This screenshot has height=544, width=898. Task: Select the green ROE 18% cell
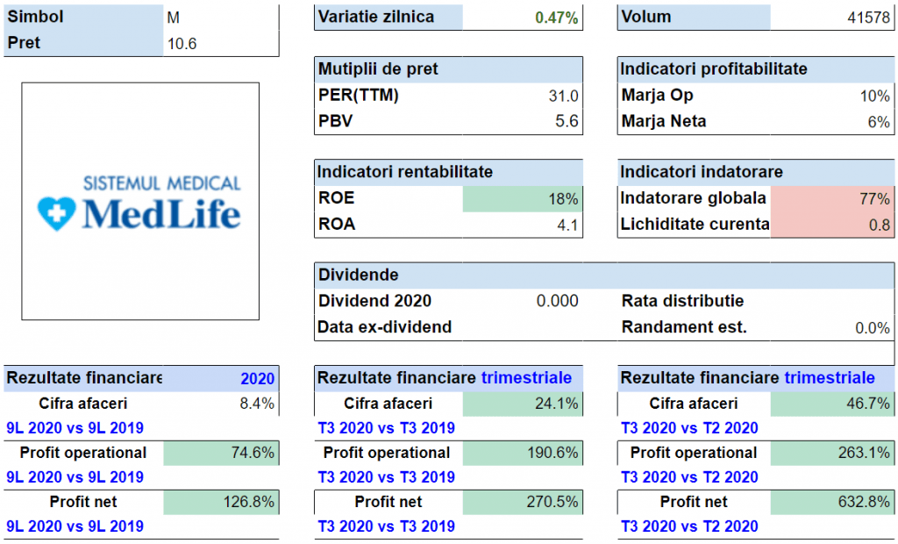tap(522, 198)
